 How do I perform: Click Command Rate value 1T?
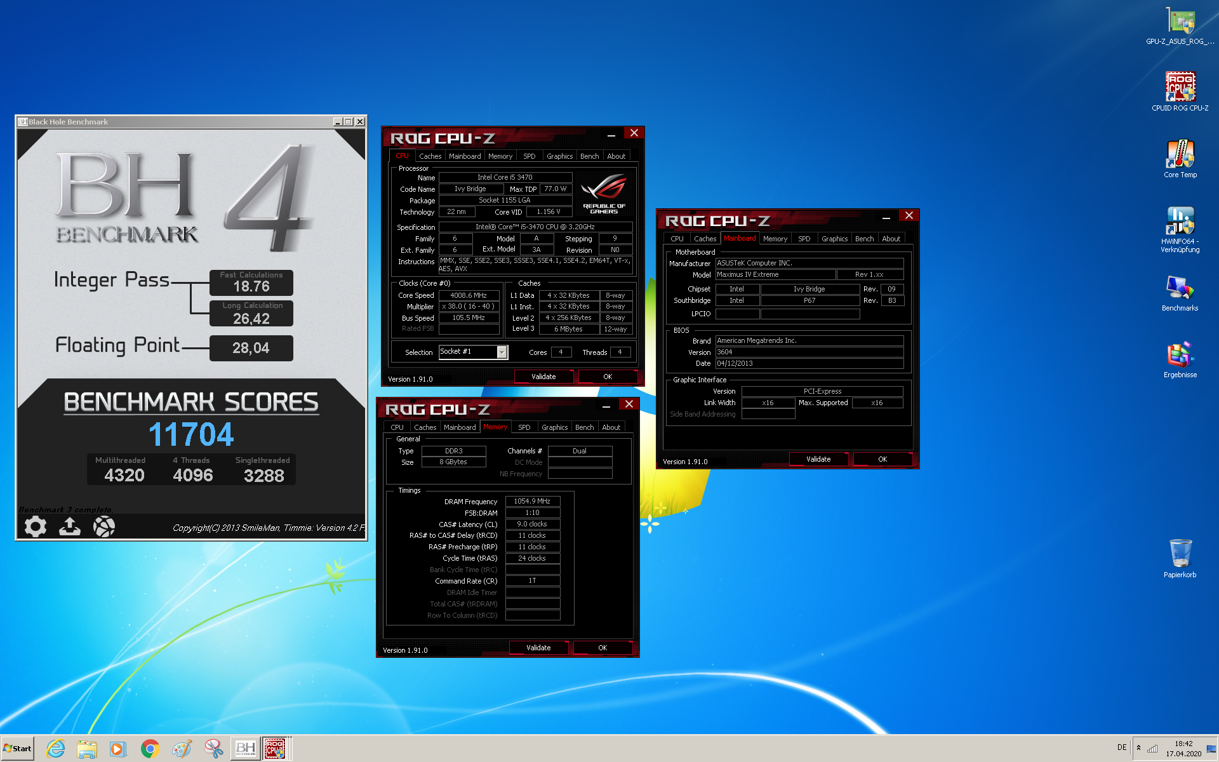point(532,580)
